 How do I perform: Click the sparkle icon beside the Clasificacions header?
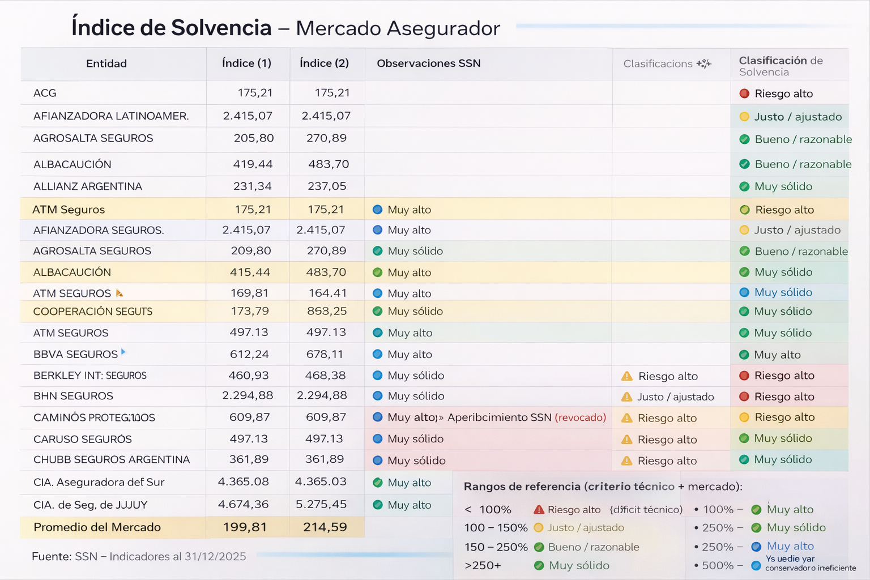[x=704, y=64]
